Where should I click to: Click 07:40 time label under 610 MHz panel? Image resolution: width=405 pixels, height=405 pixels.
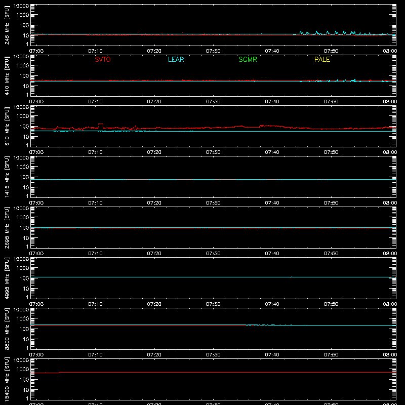[x=272, y=152]
